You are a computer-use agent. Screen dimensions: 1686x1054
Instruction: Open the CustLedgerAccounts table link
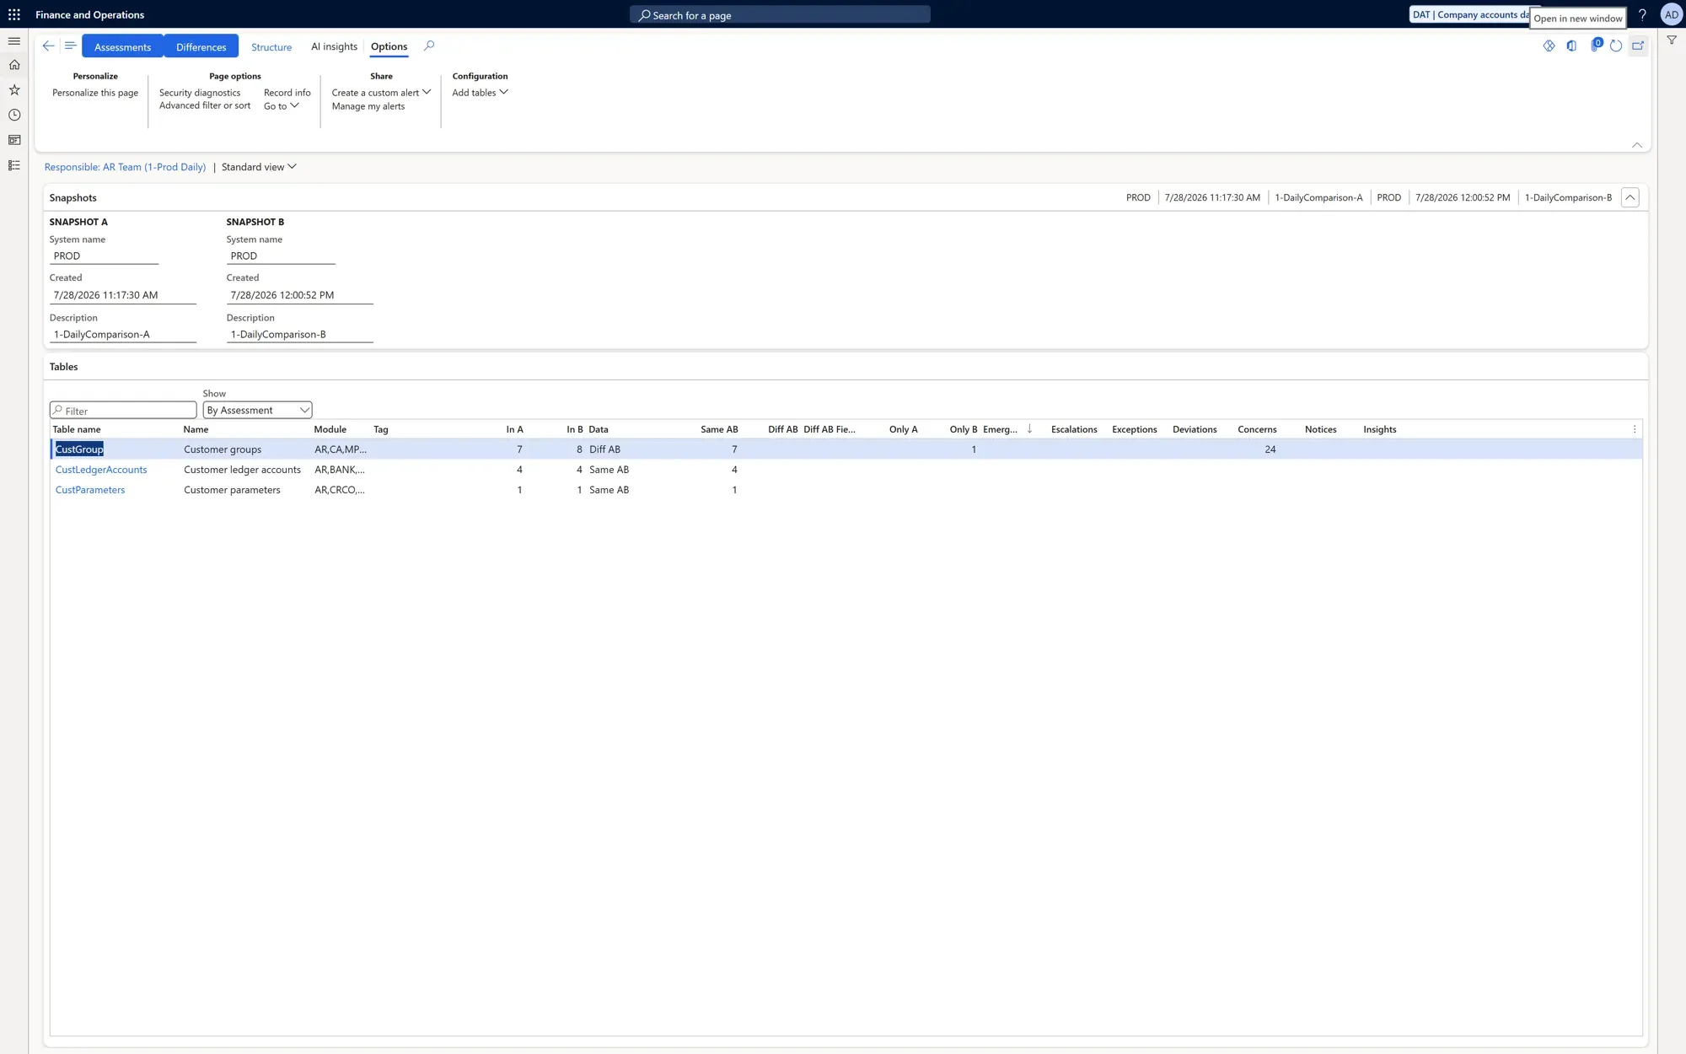[x=101, y=470]
